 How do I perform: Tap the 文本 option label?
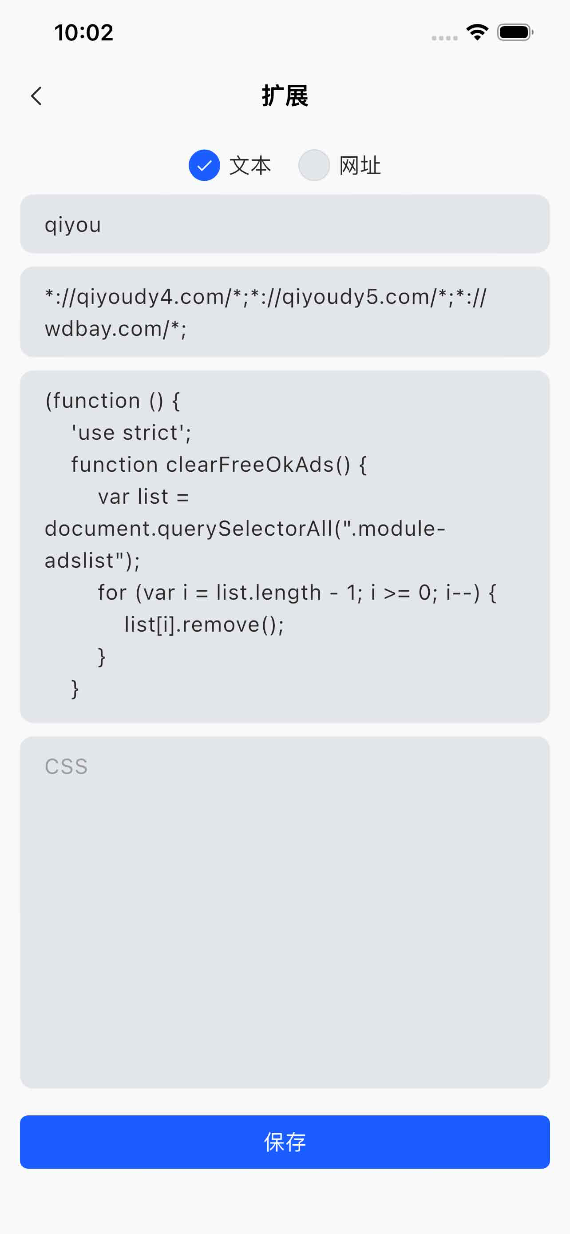pos(250,166)
